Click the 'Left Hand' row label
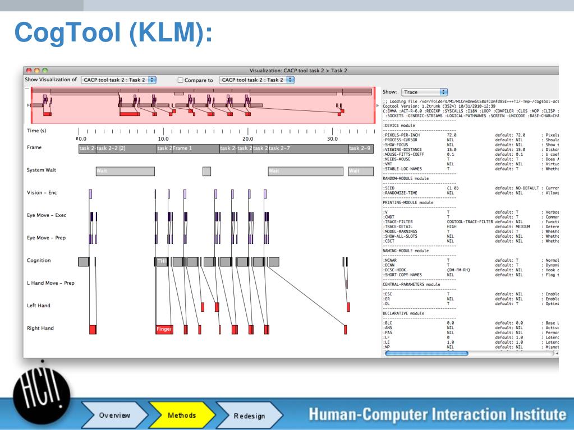The height and width of the screenshot is (430, 574). [x=39, y=306]
